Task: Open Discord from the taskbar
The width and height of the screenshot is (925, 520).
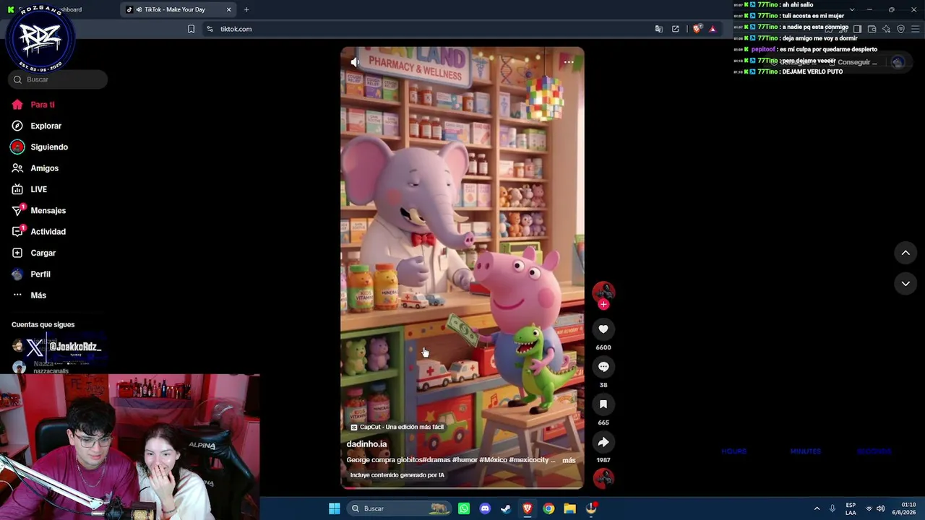Action: pos(485,508)
